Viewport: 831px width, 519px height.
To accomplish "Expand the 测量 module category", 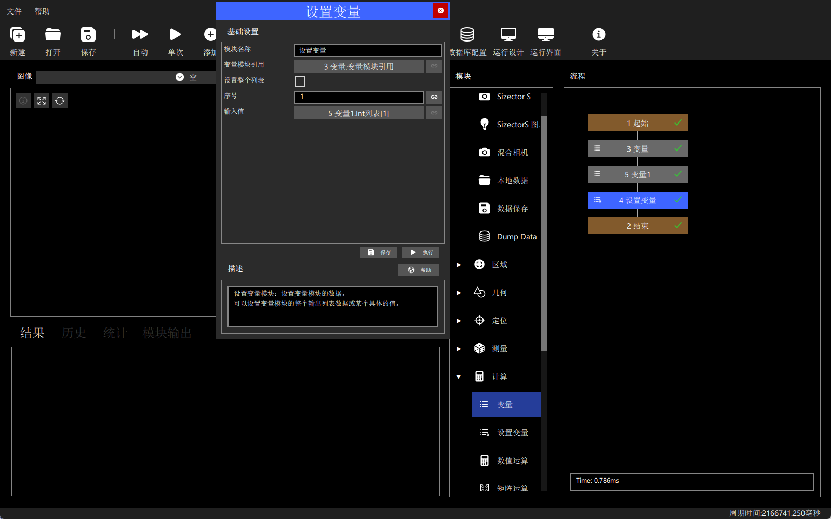I will 459,349.
